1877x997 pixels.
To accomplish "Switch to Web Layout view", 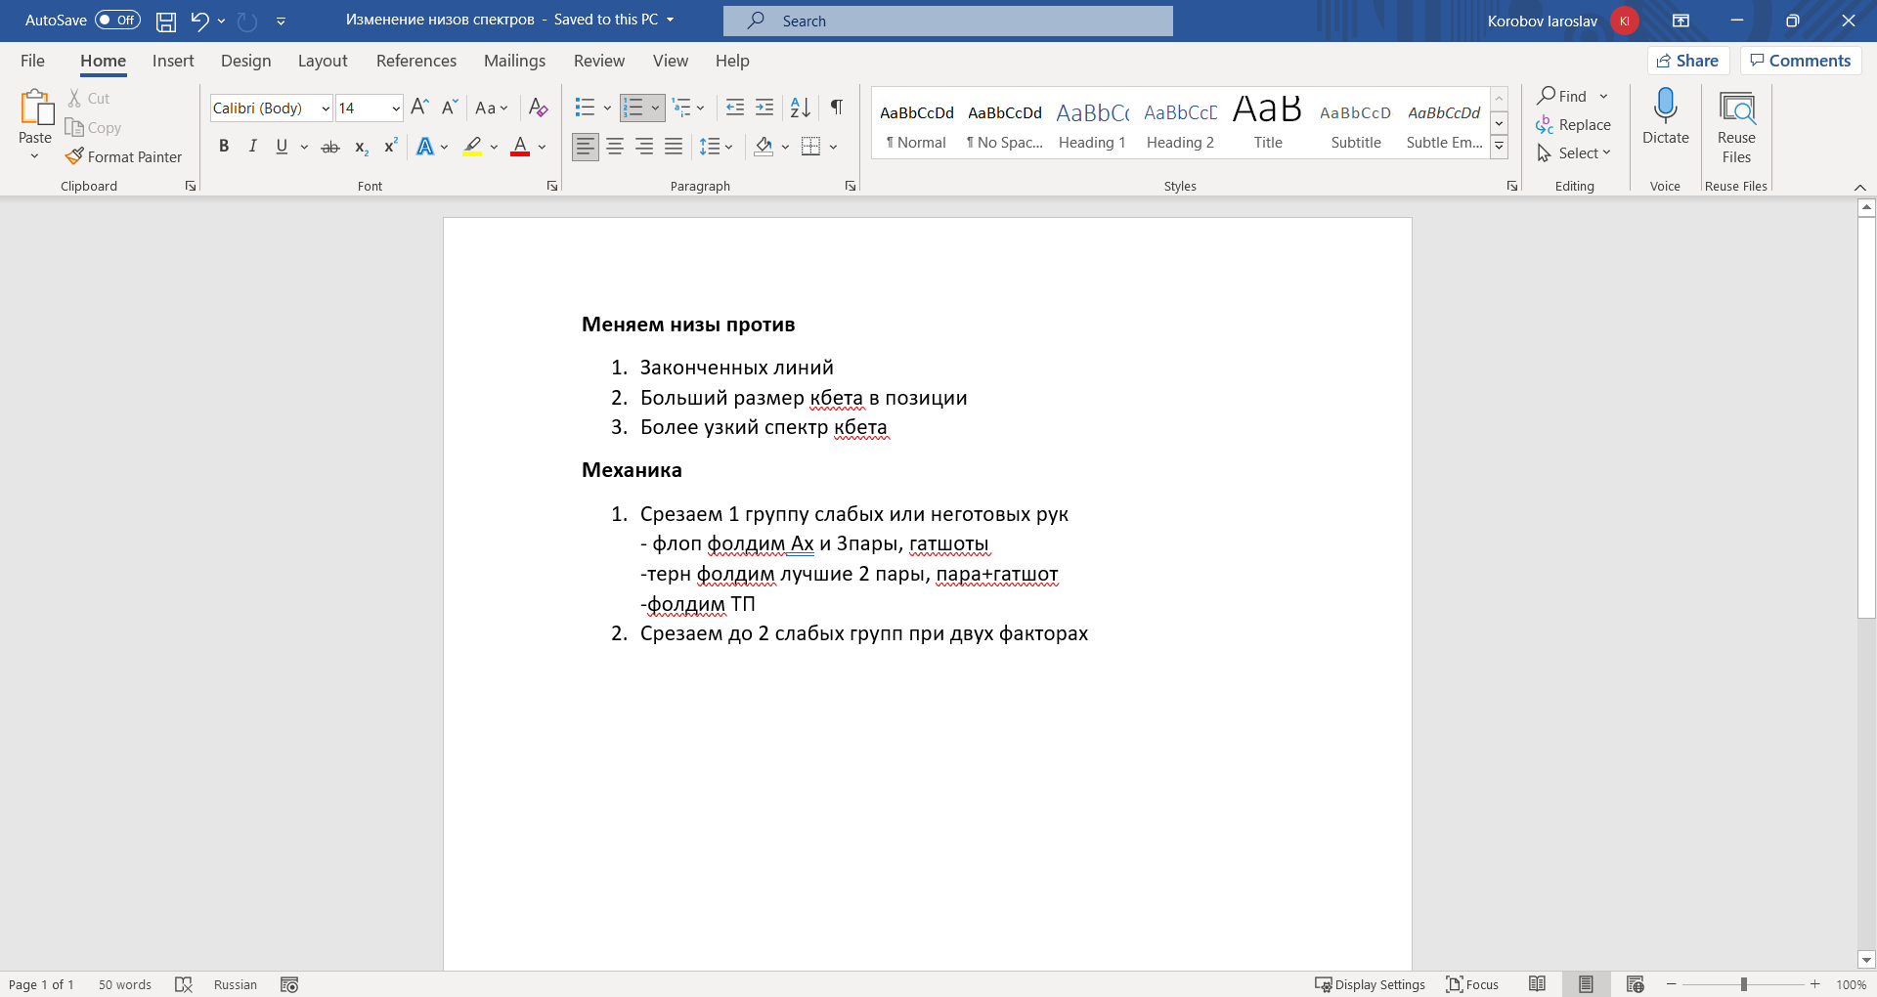I will pyautogui.click(x=1635, y=984).
